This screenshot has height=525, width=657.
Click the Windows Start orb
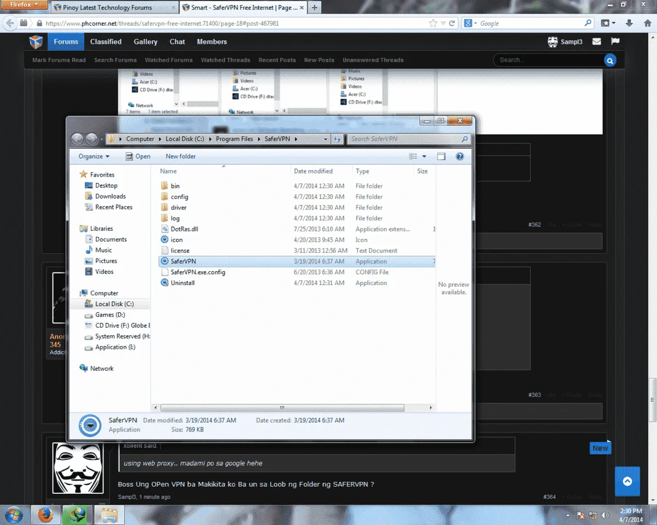coord(13,515)
